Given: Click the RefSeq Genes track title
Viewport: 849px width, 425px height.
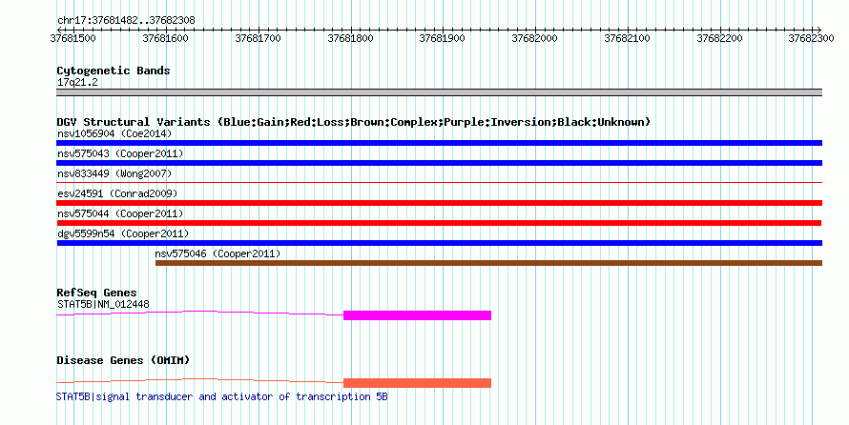Looking at the screenshot, I should (96, 293).
